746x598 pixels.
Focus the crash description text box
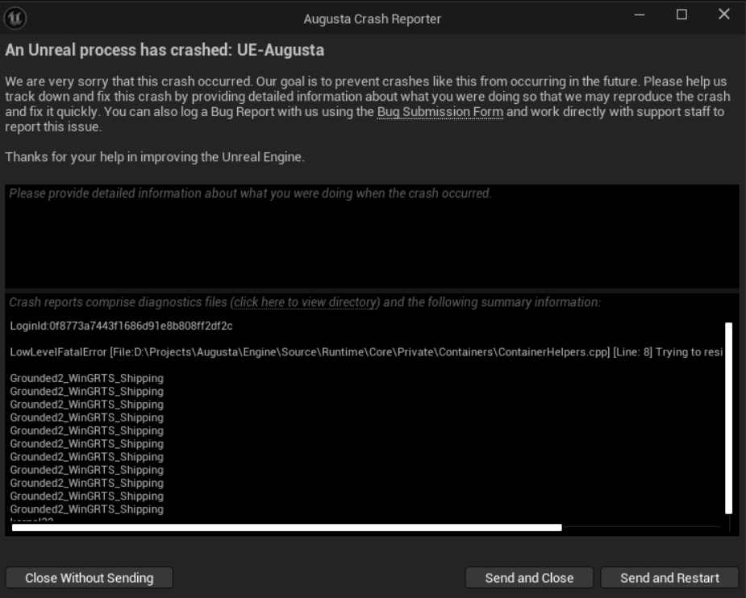click(x=372, y=236)
